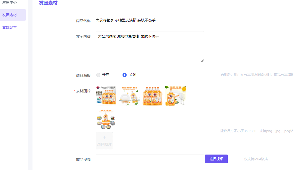Enable the 开启 option for 商品海报

[x=98, y=75]
